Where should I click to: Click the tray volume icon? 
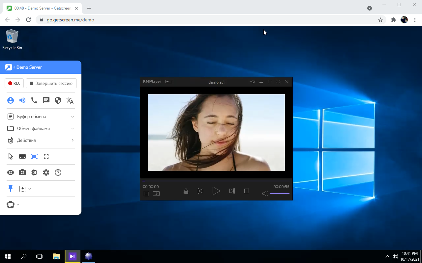(395, 256)
